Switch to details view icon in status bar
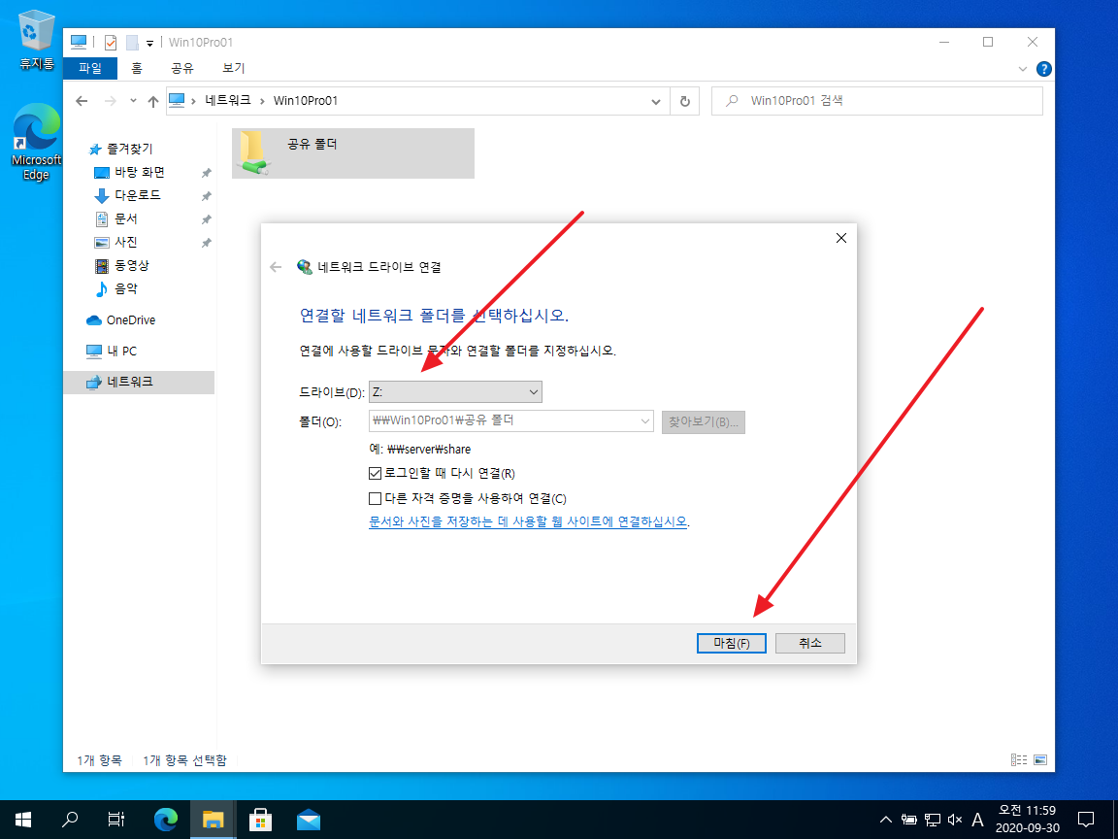1118x839 pixels. click(1019, 760)
